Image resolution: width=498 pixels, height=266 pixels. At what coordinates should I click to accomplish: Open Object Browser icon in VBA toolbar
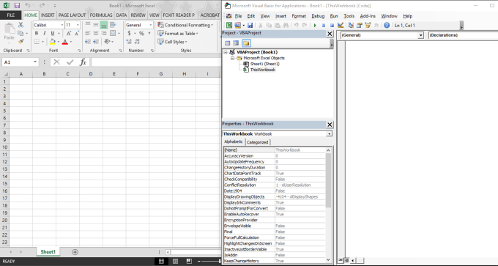pos(368,25)
